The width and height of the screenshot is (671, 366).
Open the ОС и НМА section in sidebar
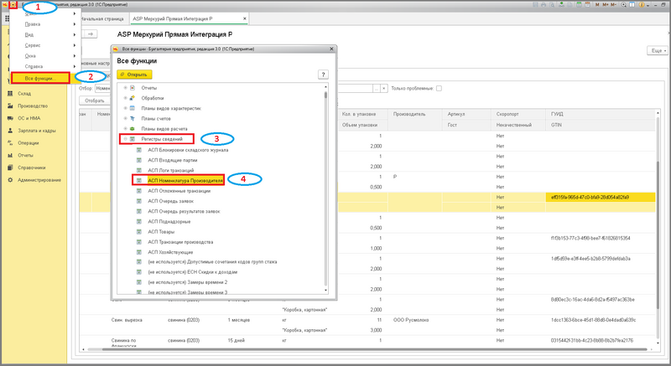[x=29, y=118]
